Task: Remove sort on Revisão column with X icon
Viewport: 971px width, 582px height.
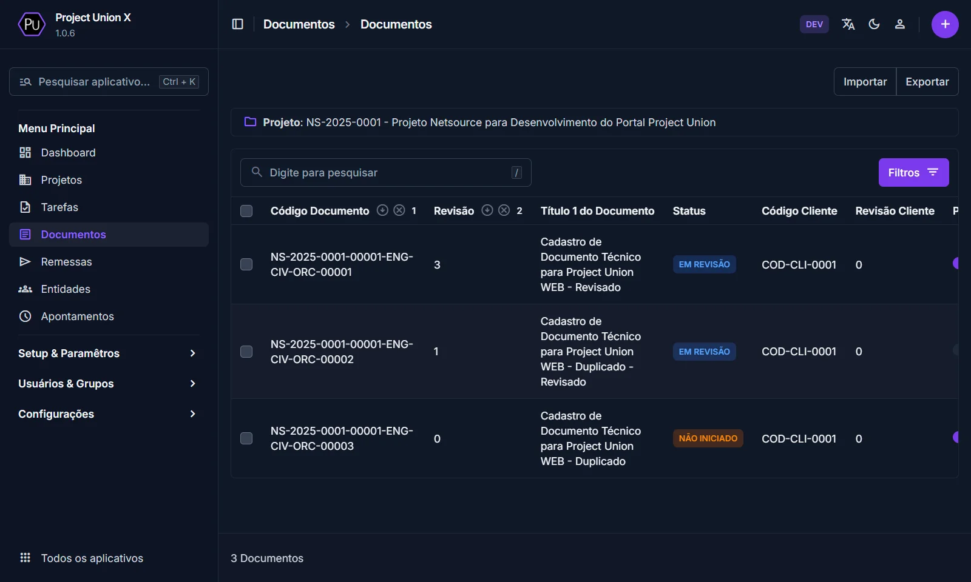Action: coord(504,210)
